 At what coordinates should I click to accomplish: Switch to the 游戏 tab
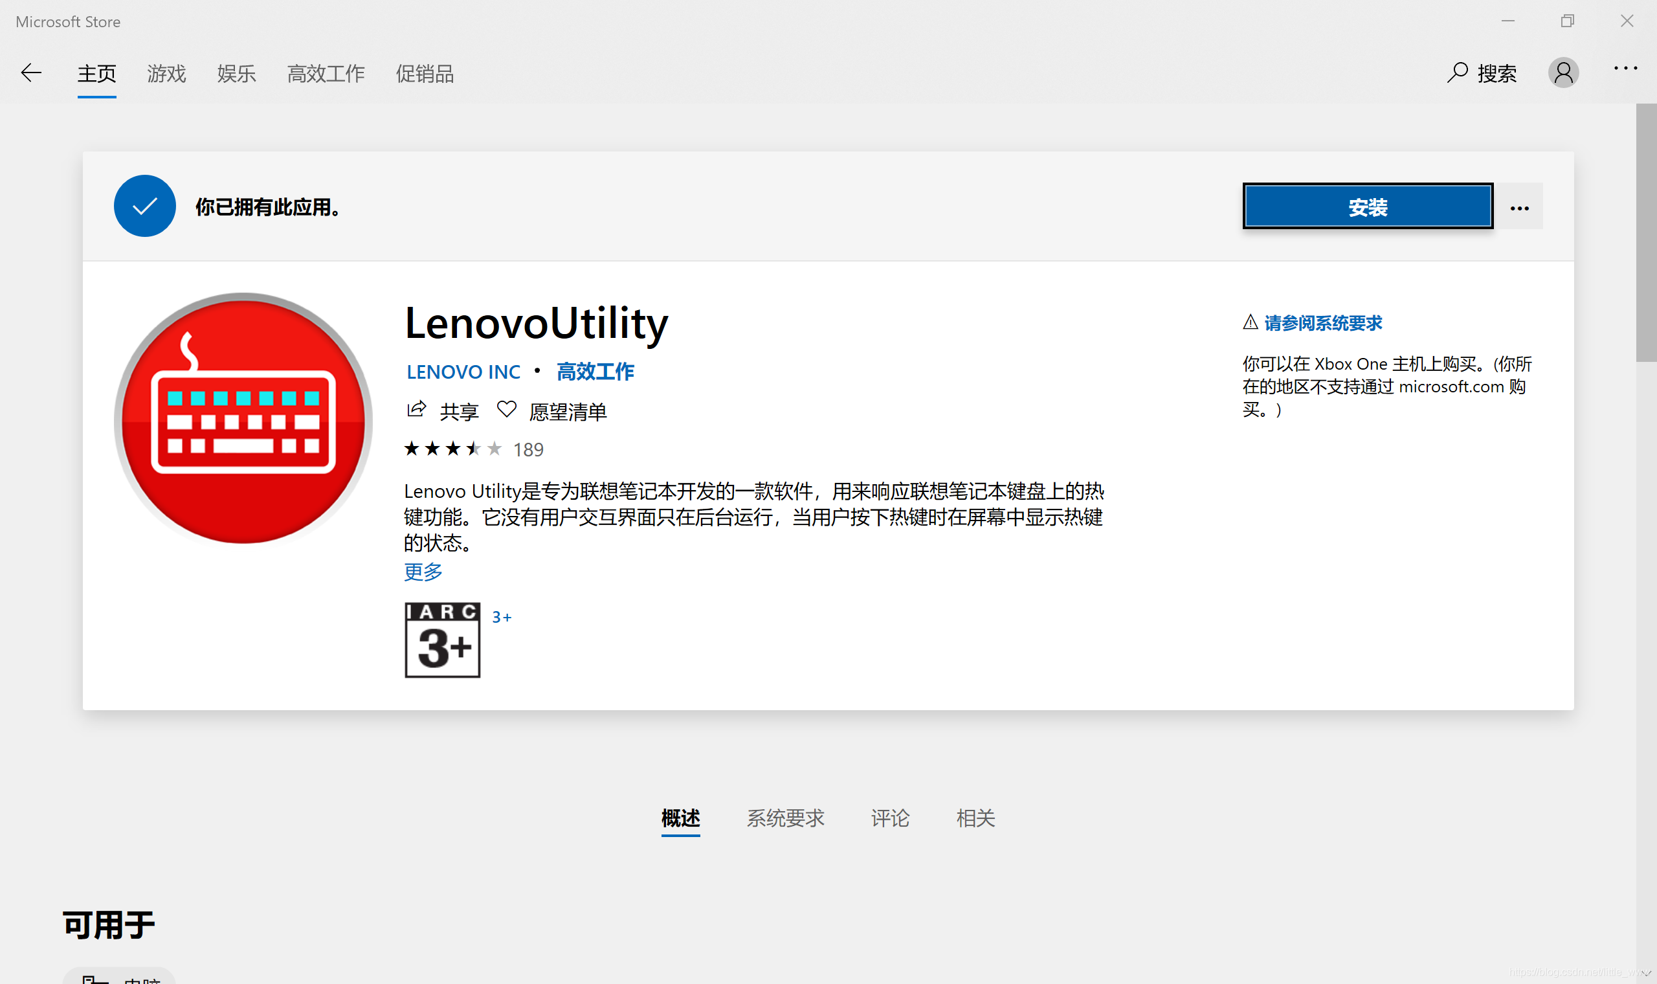tap(166, 74)
